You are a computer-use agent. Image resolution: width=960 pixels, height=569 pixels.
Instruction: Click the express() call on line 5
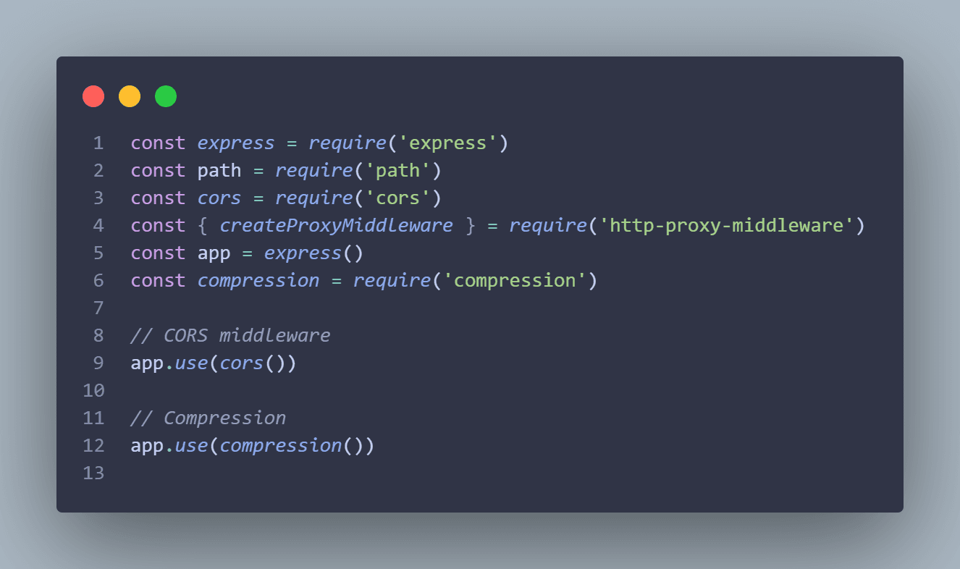[302, 253]
